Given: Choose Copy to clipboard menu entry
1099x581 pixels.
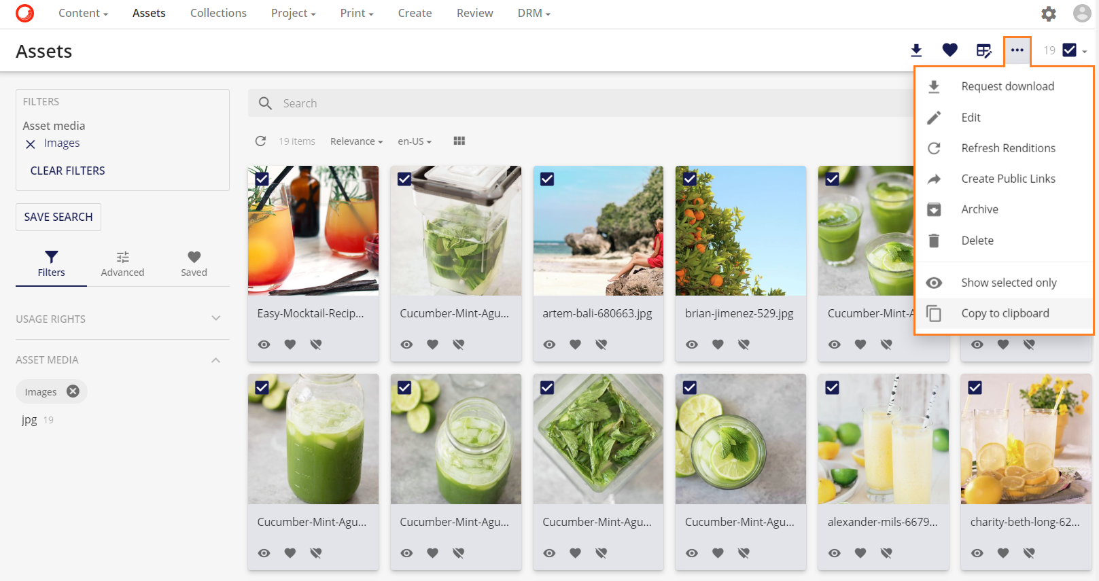Looking at the screenshot, I should click(1005, 313).
